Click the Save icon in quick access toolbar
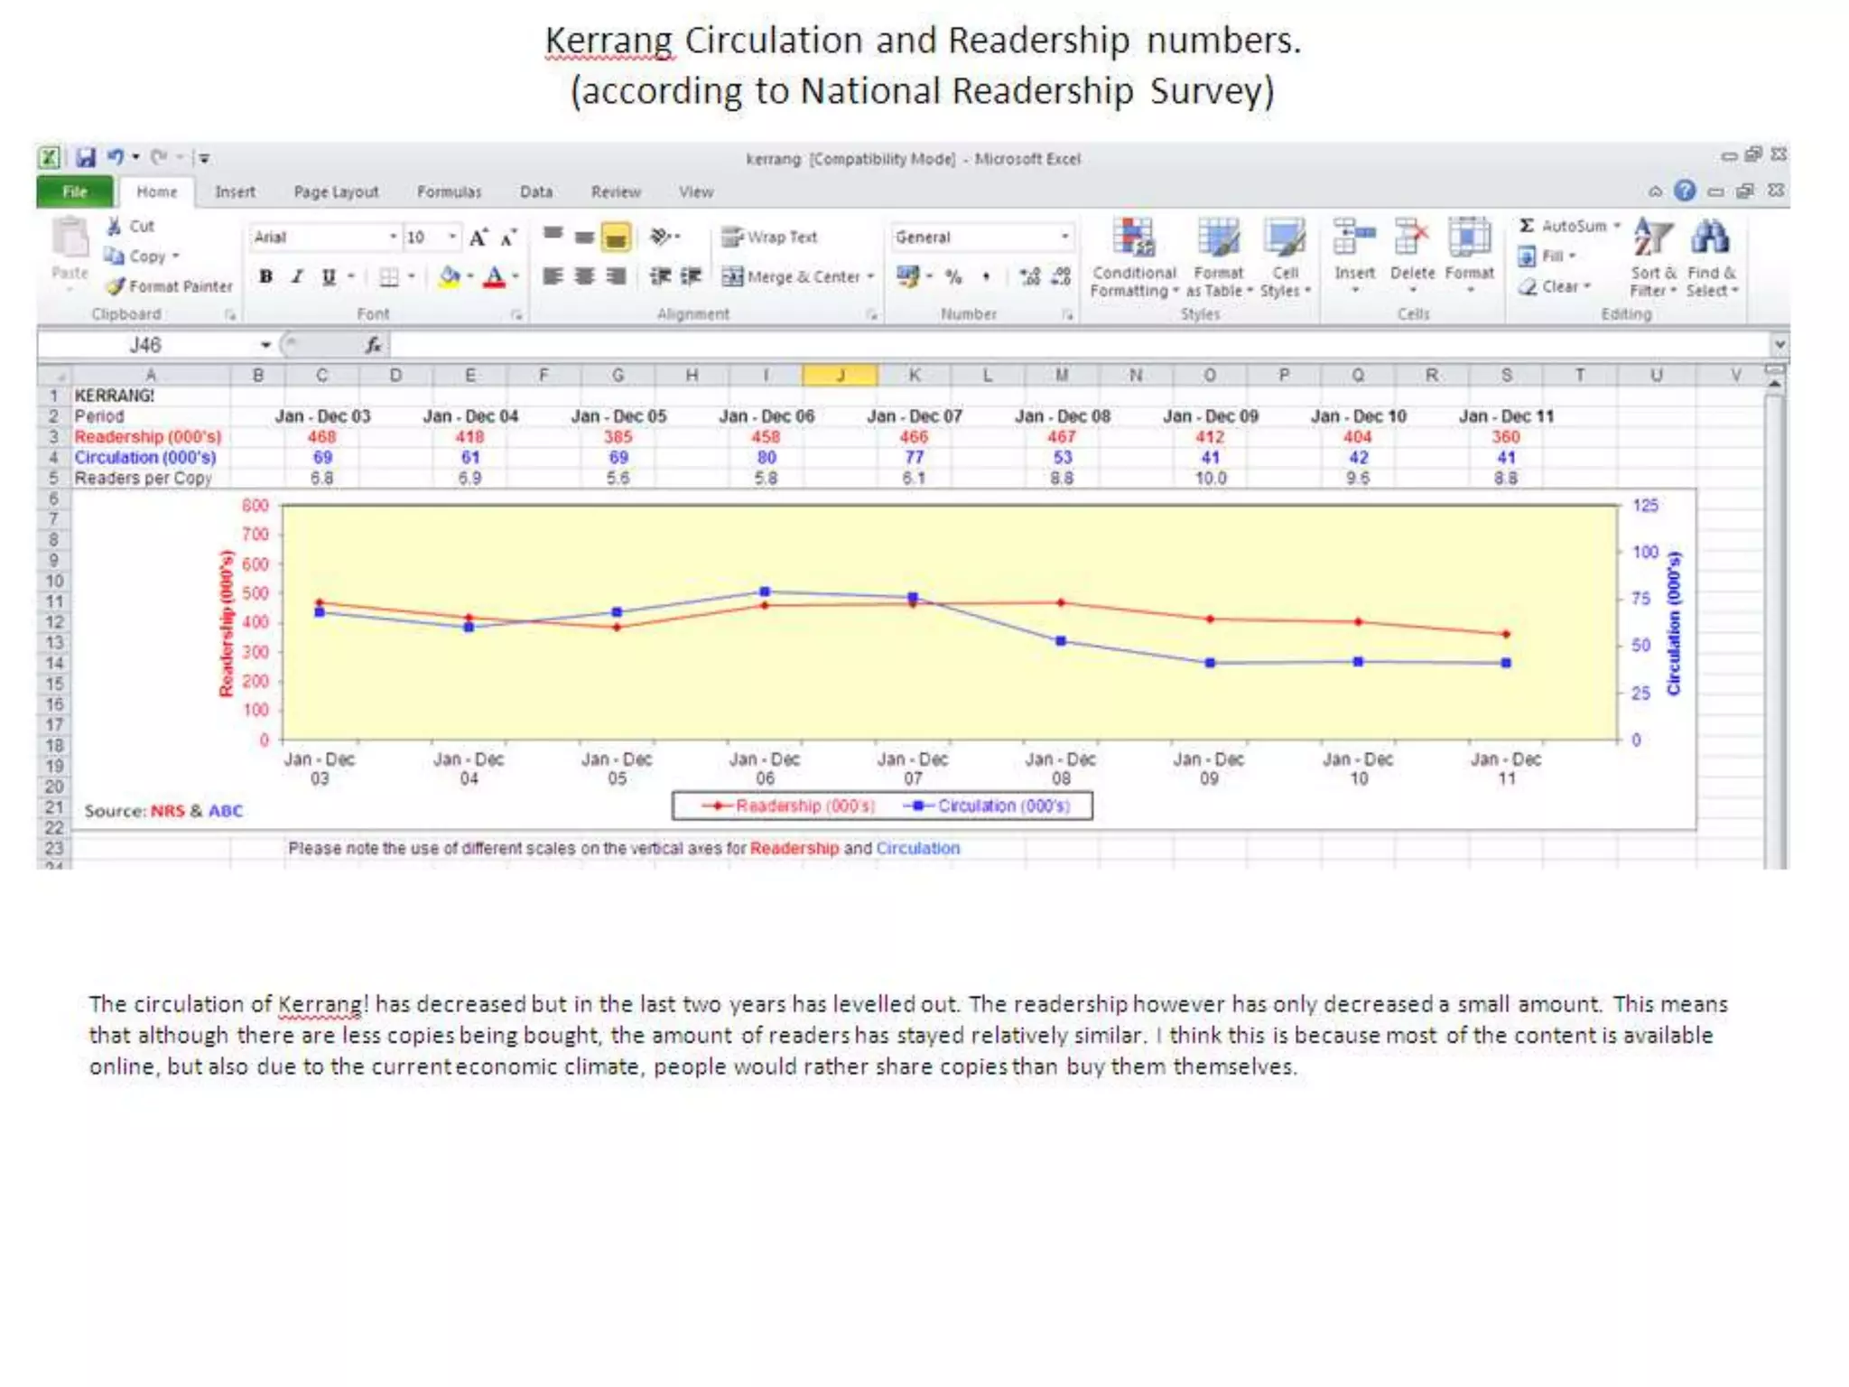This screenshot has height=1387, width=1849. [86, 158]
